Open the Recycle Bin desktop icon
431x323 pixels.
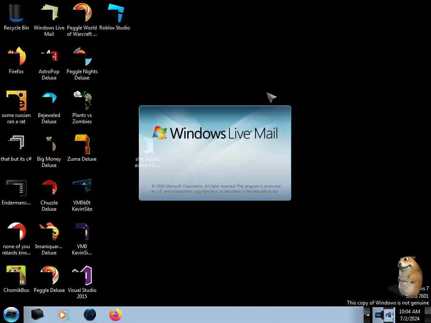pyautogui.click(x=16, y=16)
